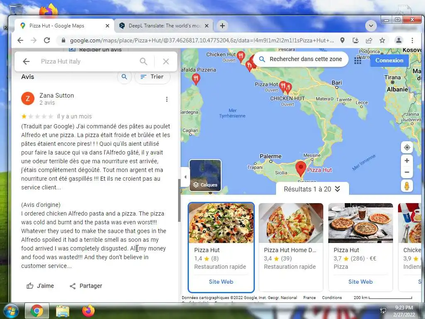This screenshot has width=425, height=319.
Task: Close the Pizza Hut Google Maps tab
Action: click(x=107, y=26)
